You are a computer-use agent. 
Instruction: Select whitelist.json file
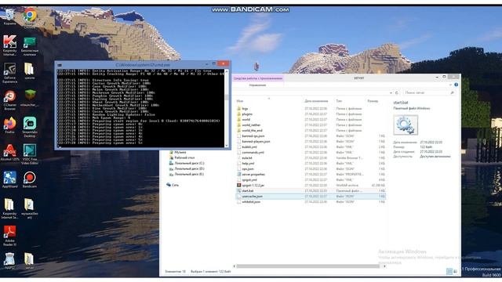point(311,202)
